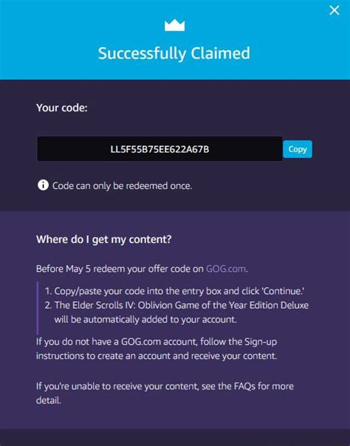Viewport: 350px width, 446px height.
Task: Click 'Where do I get my content?' heading
Action: pos(104,239)
